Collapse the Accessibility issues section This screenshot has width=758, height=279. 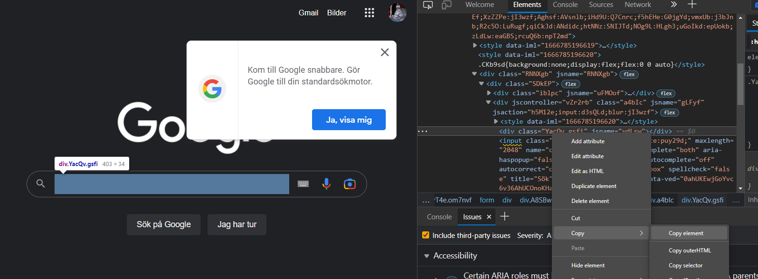pos(426,256)
